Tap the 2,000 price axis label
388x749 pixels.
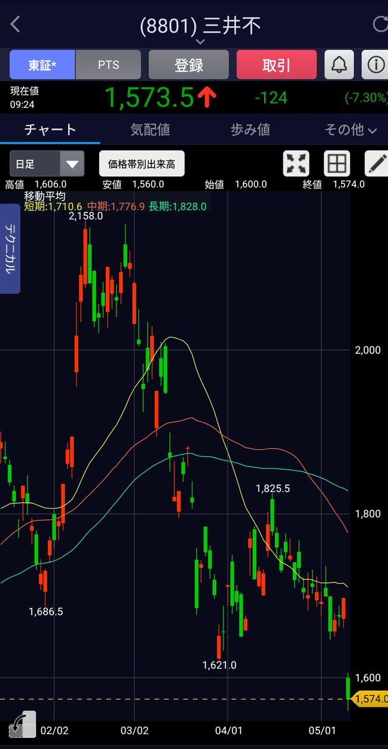point(367,350)
